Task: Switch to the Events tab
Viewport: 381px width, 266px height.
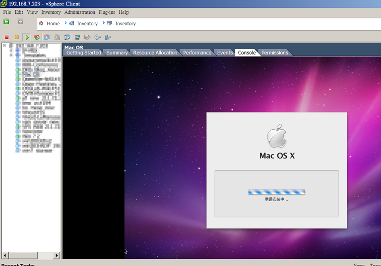Action: (x=225, y=53)
